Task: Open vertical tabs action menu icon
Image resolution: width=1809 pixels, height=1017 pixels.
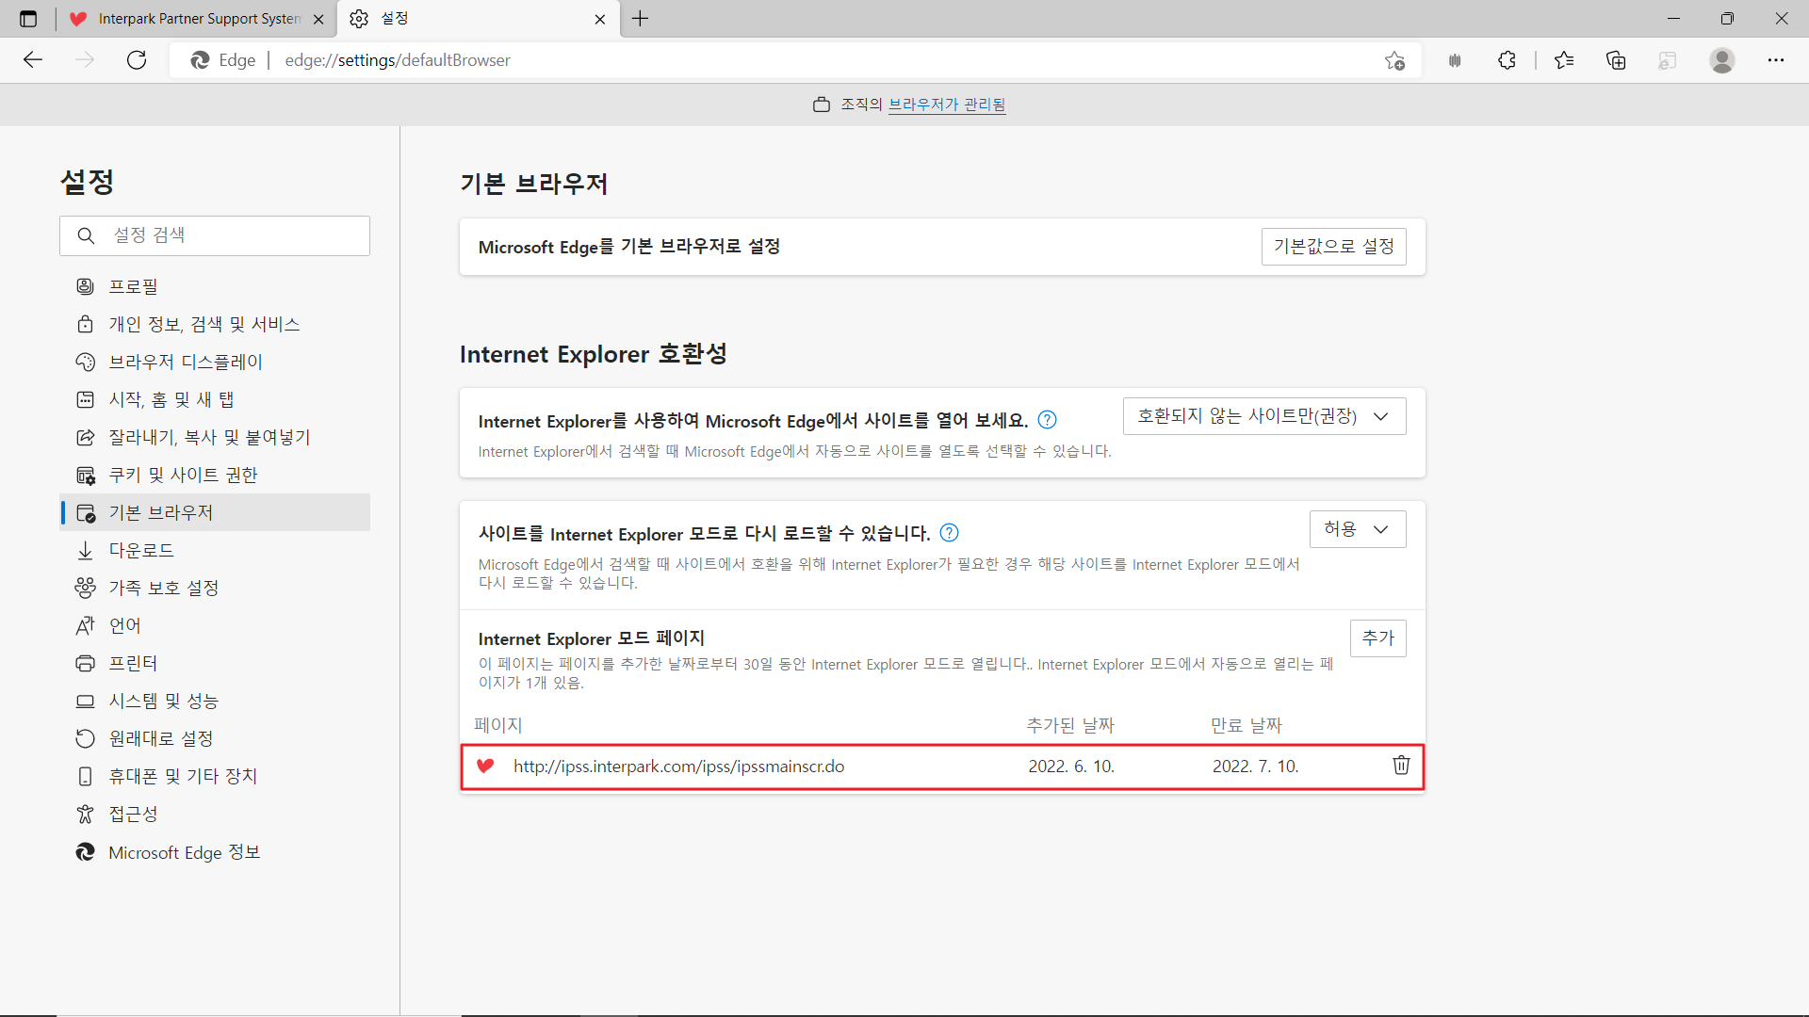Action: click(x=28, y=19)
